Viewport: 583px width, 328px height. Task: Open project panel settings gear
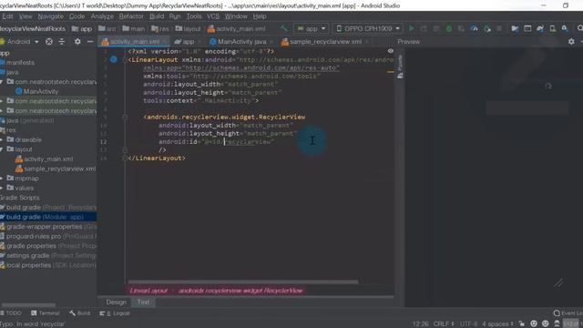[77, 42]
